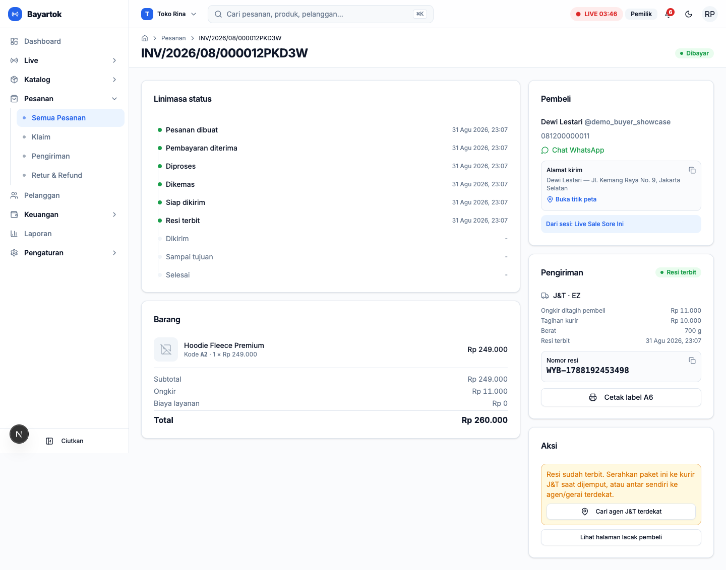The height and width of the screenshot is (570, 726).
Task: Open the RP user avatar menu
Action: tap(710, 14)
